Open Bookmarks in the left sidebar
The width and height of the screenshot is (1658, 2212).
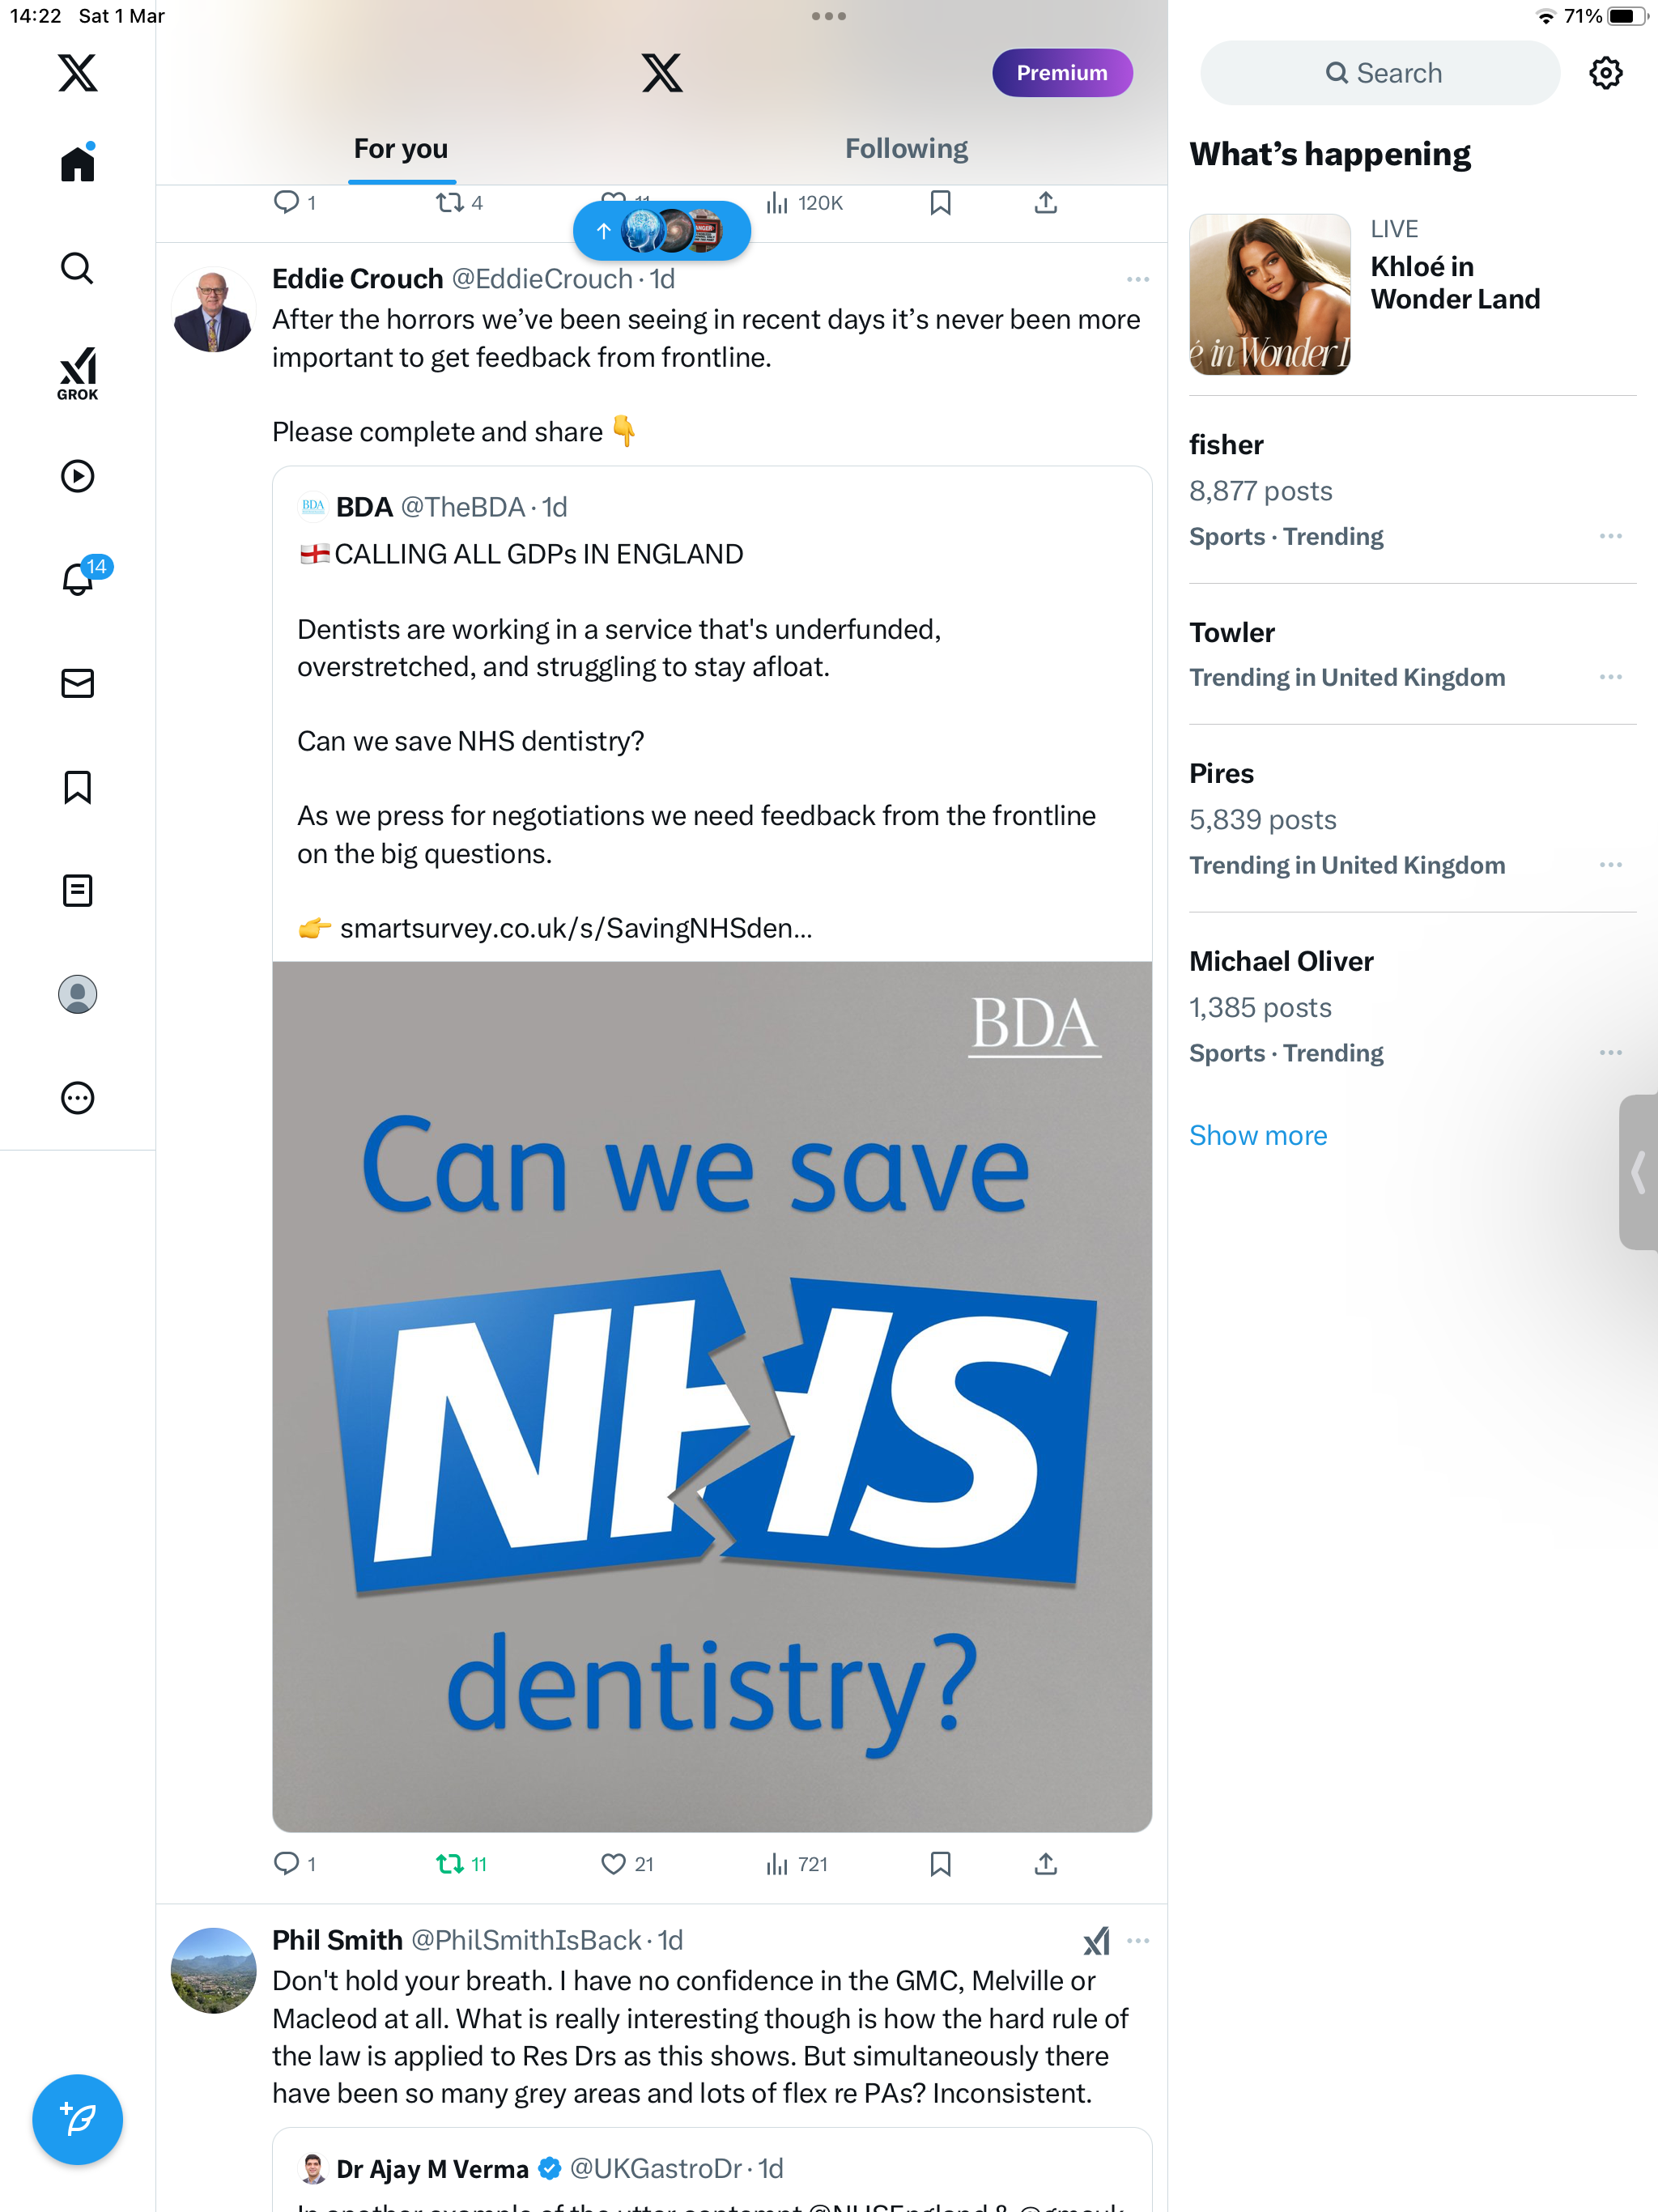tap(77, 787)
